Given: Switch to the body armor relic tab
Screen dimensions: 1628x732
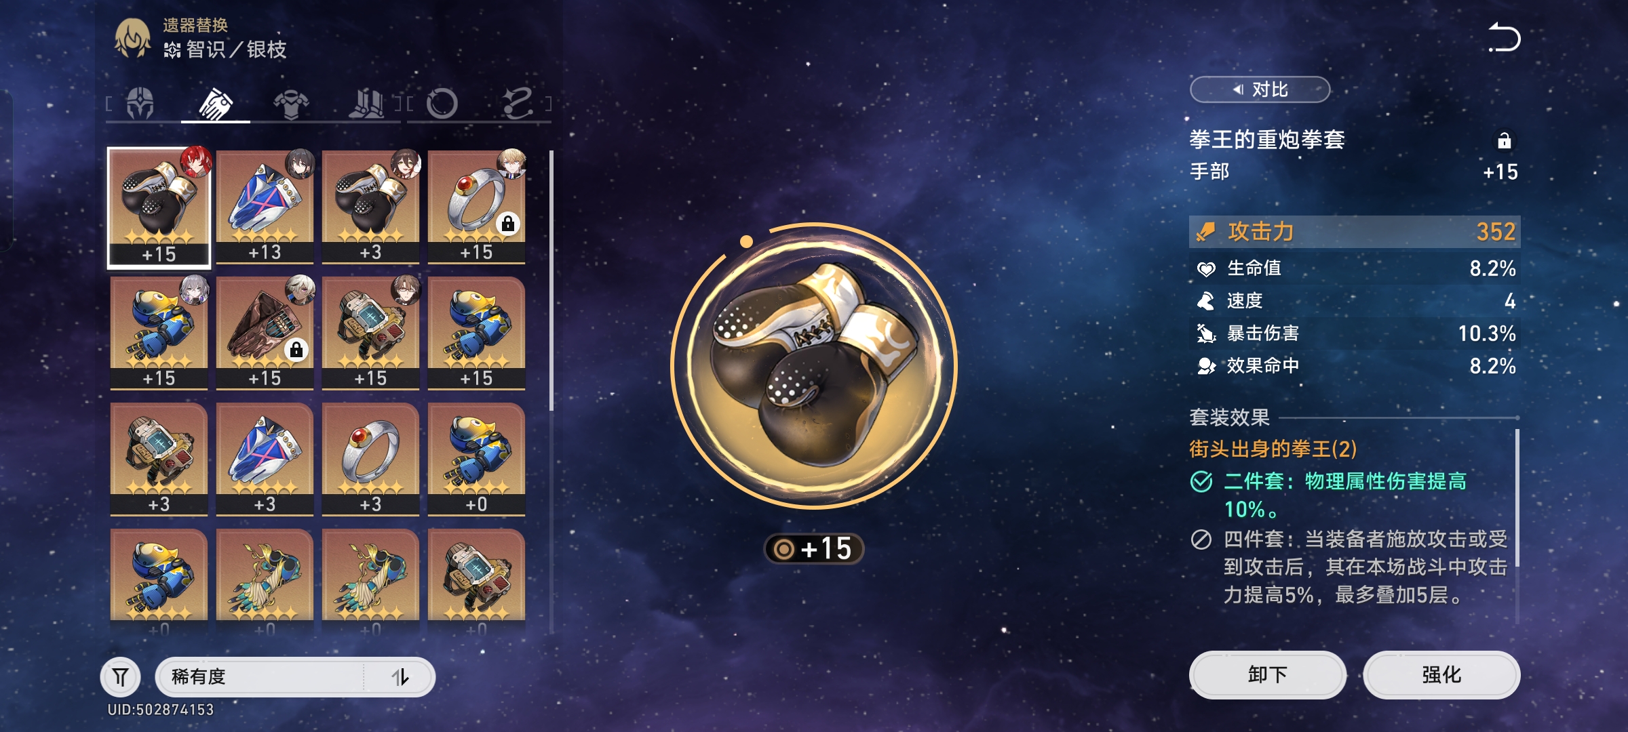Looking at the screenshot, I should [x=291, y=104].
